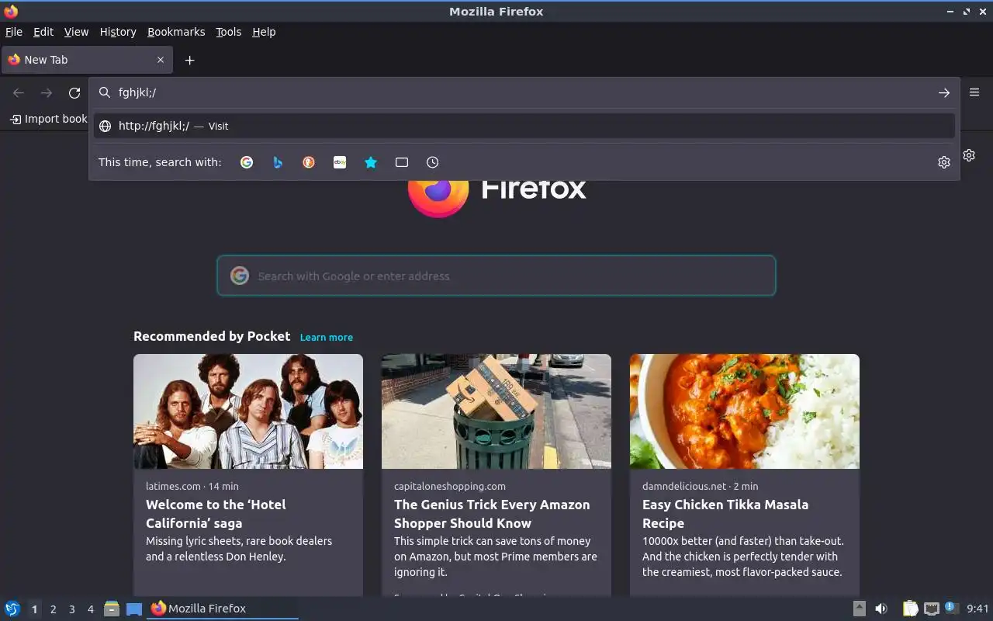993x621 pixels.
Task: Click Learn more link beside Pocket
Action: coord(327,337)
